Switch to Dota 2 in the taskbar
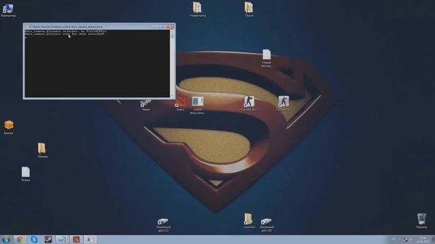Image resolution: width=435 pixels, height=244 pixels. [x=76, y=239]
